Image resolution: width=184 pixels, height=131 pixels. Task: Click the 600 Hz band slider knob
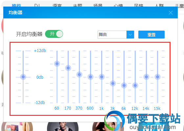[90, 77]
